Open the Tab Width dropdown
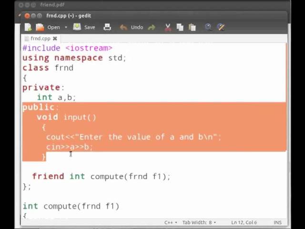 pos(199,222)
